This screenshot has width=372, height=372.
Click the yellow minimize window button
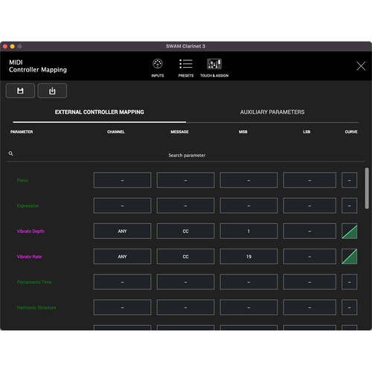point(13,46)
